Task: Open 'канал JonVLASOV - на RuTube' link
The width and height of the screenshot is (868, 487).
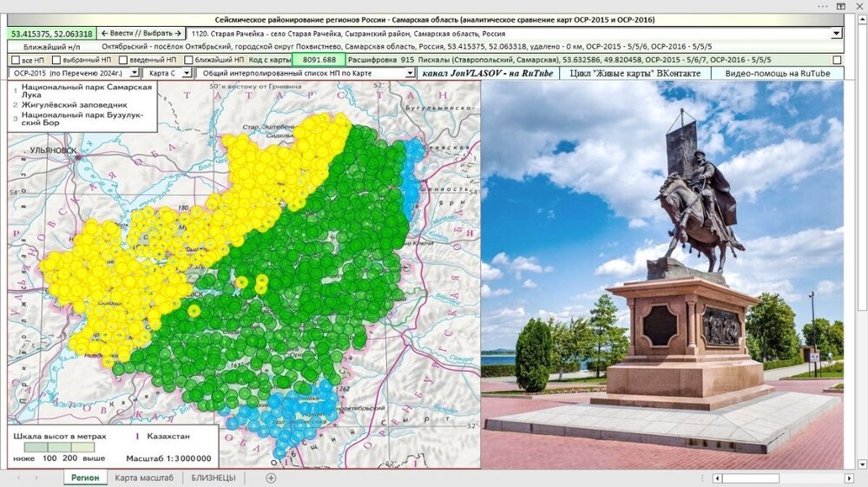Action: coord(488,73)
